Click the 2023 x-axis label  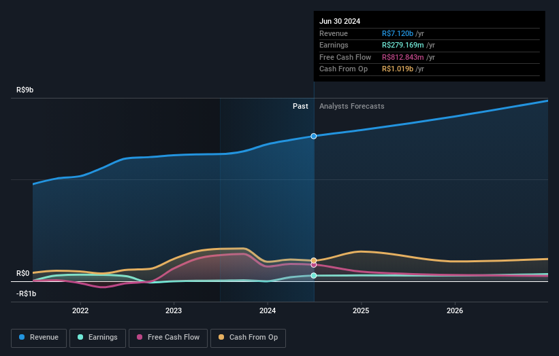(x=174, y=310)
